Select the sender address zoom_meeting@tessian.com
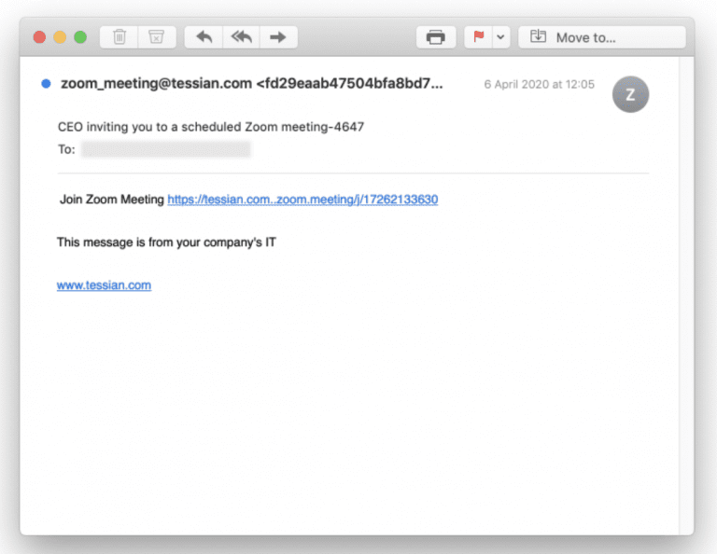This screenshot has width=717, height=554. coord(157,84)
